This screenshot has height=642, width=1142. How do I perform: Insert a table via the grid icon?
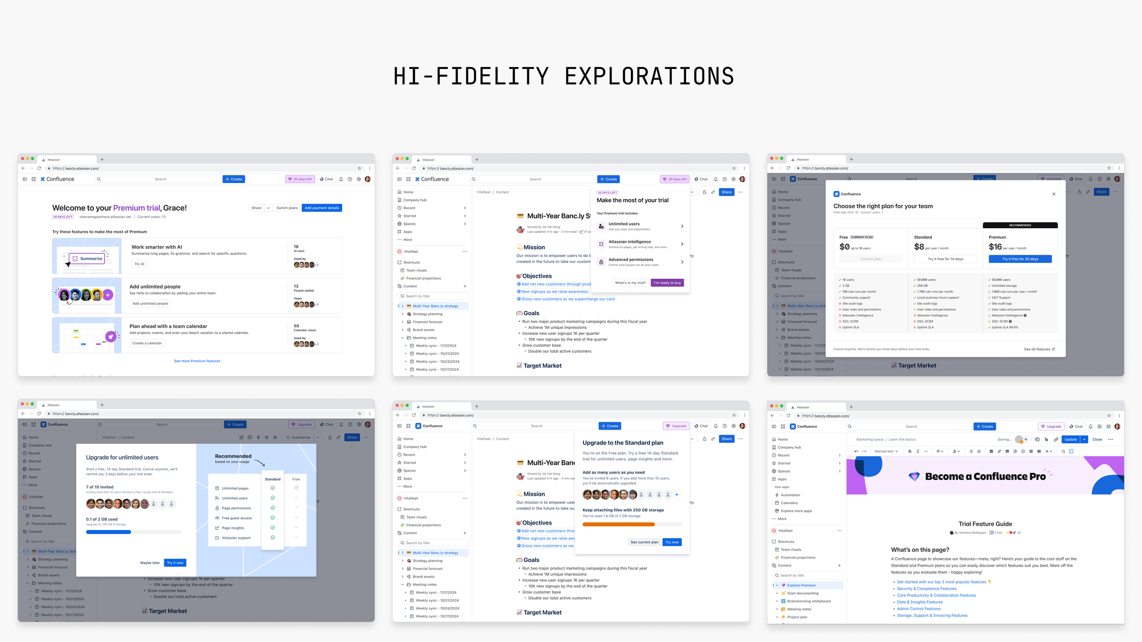tap(1031, 451)
